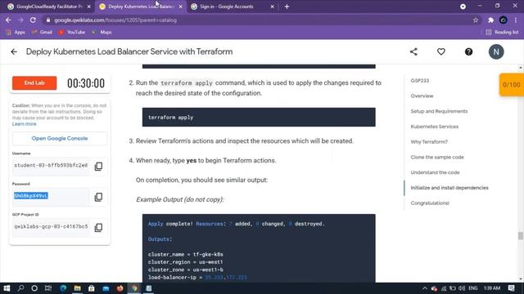
Task: Reload the current page
Action: point(33,20)
